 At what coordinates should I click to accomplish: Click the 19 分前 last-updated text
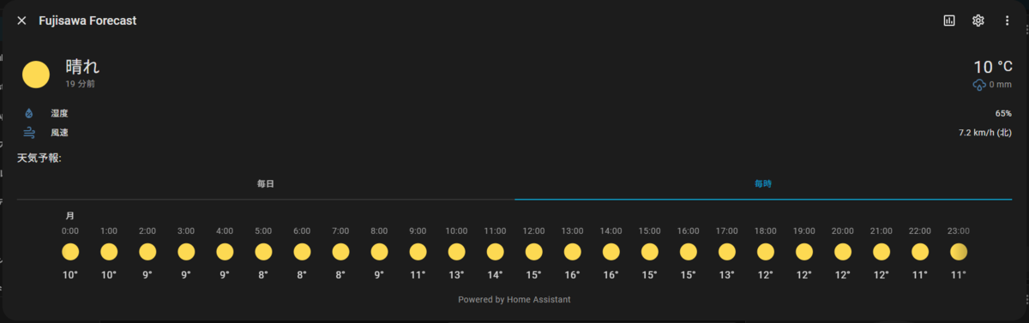pyautogui.click(x=81, y=85)
